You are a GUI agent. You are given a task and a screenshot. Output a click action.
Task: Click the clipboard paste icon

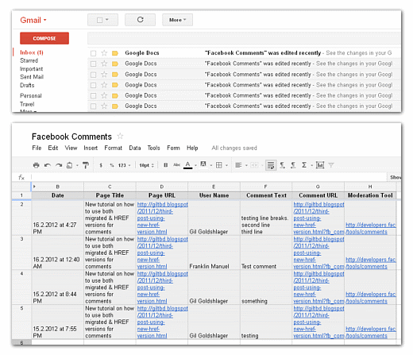[x=69, y=165]
